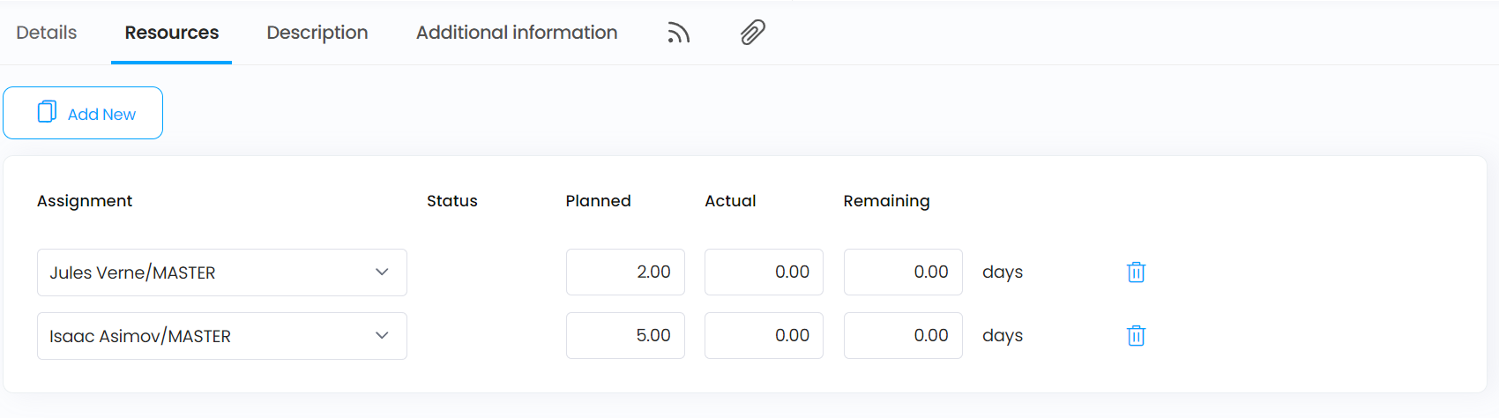Screen dimensions: 1499x418
Task: Open the Jules Verne/MASTER assignment combo box
Action: click(222, 272)
